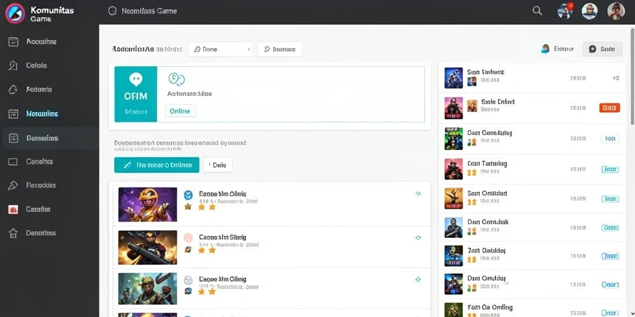Click the teal OFIM tile with the chat bubble
The width and height of the screenshot is (635, 317).
click(x=136, y=94)
